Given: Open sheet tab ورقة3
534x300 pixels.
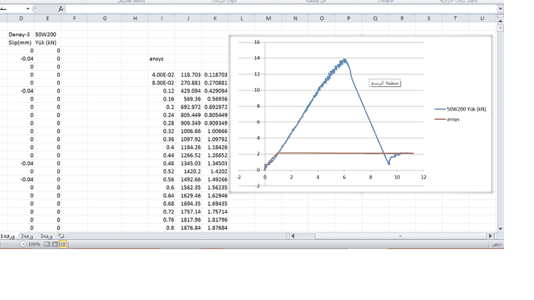Looking at the screenshot, I should 47,236.
